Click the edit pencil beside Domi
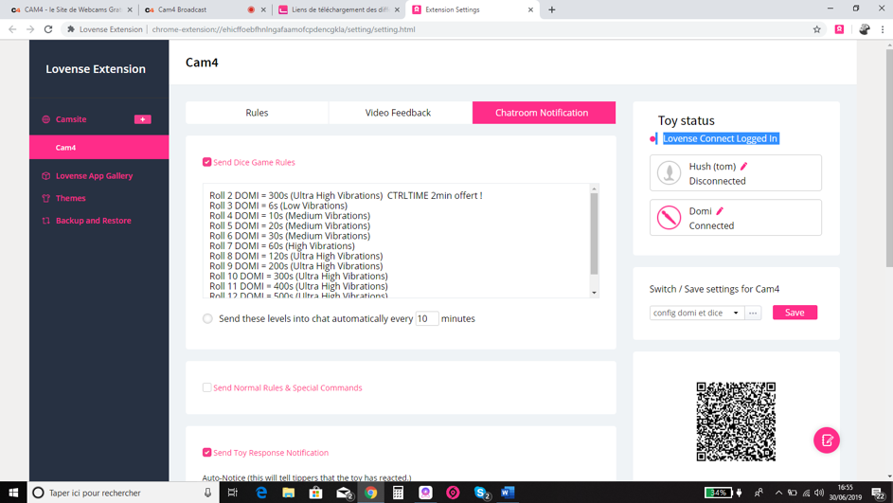The height and width of the screenshot is (503, 893). pos(720,211)
